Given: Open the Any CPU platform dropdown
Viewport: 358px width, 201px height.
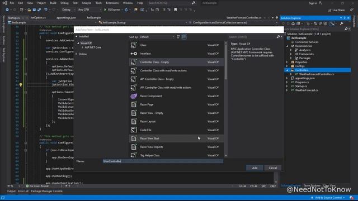Looking at the screenshot, I should [x=89, y=10].
